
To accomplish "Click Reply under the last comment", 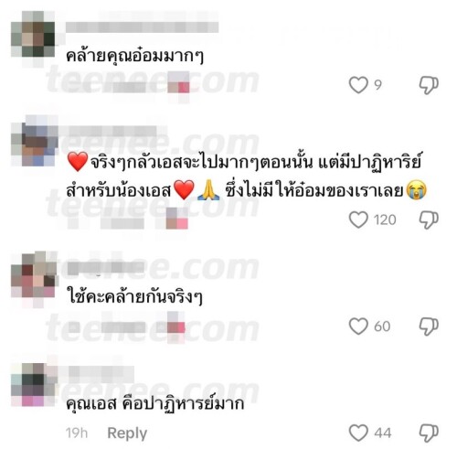I will click(x=127, y=433).
